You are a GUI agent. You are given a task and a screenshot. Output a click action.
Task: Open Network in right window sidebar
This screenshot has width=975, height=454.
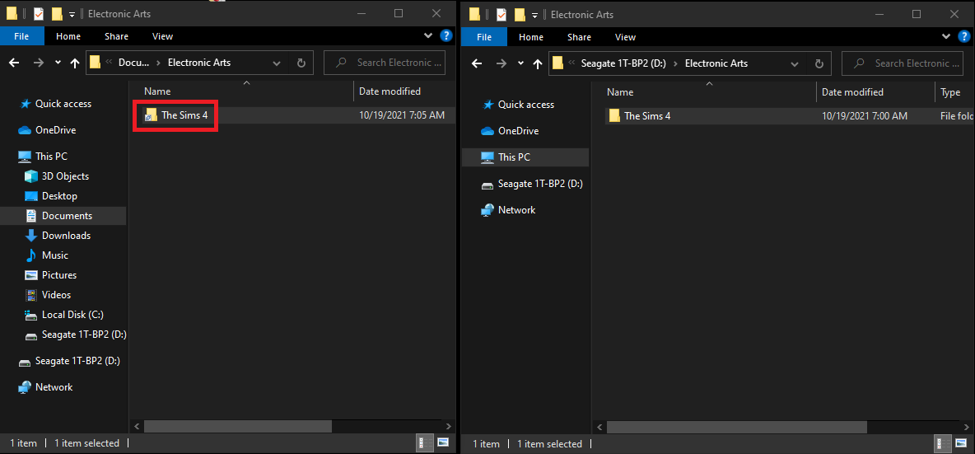(x=516, y=210)
